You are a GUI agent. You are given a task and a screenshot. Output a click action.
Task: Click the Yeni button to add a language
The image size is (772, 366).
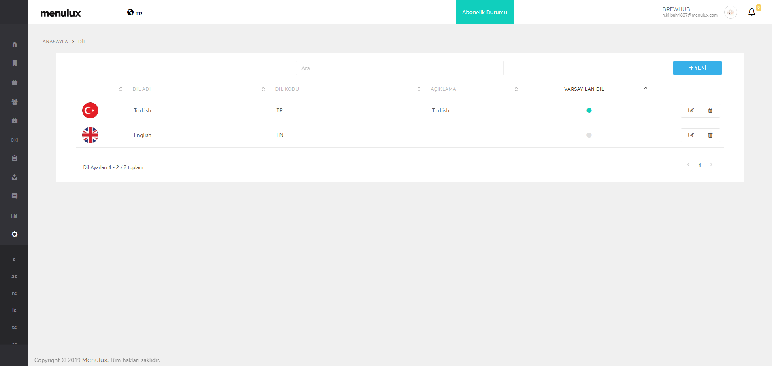(x=697, y=68)
